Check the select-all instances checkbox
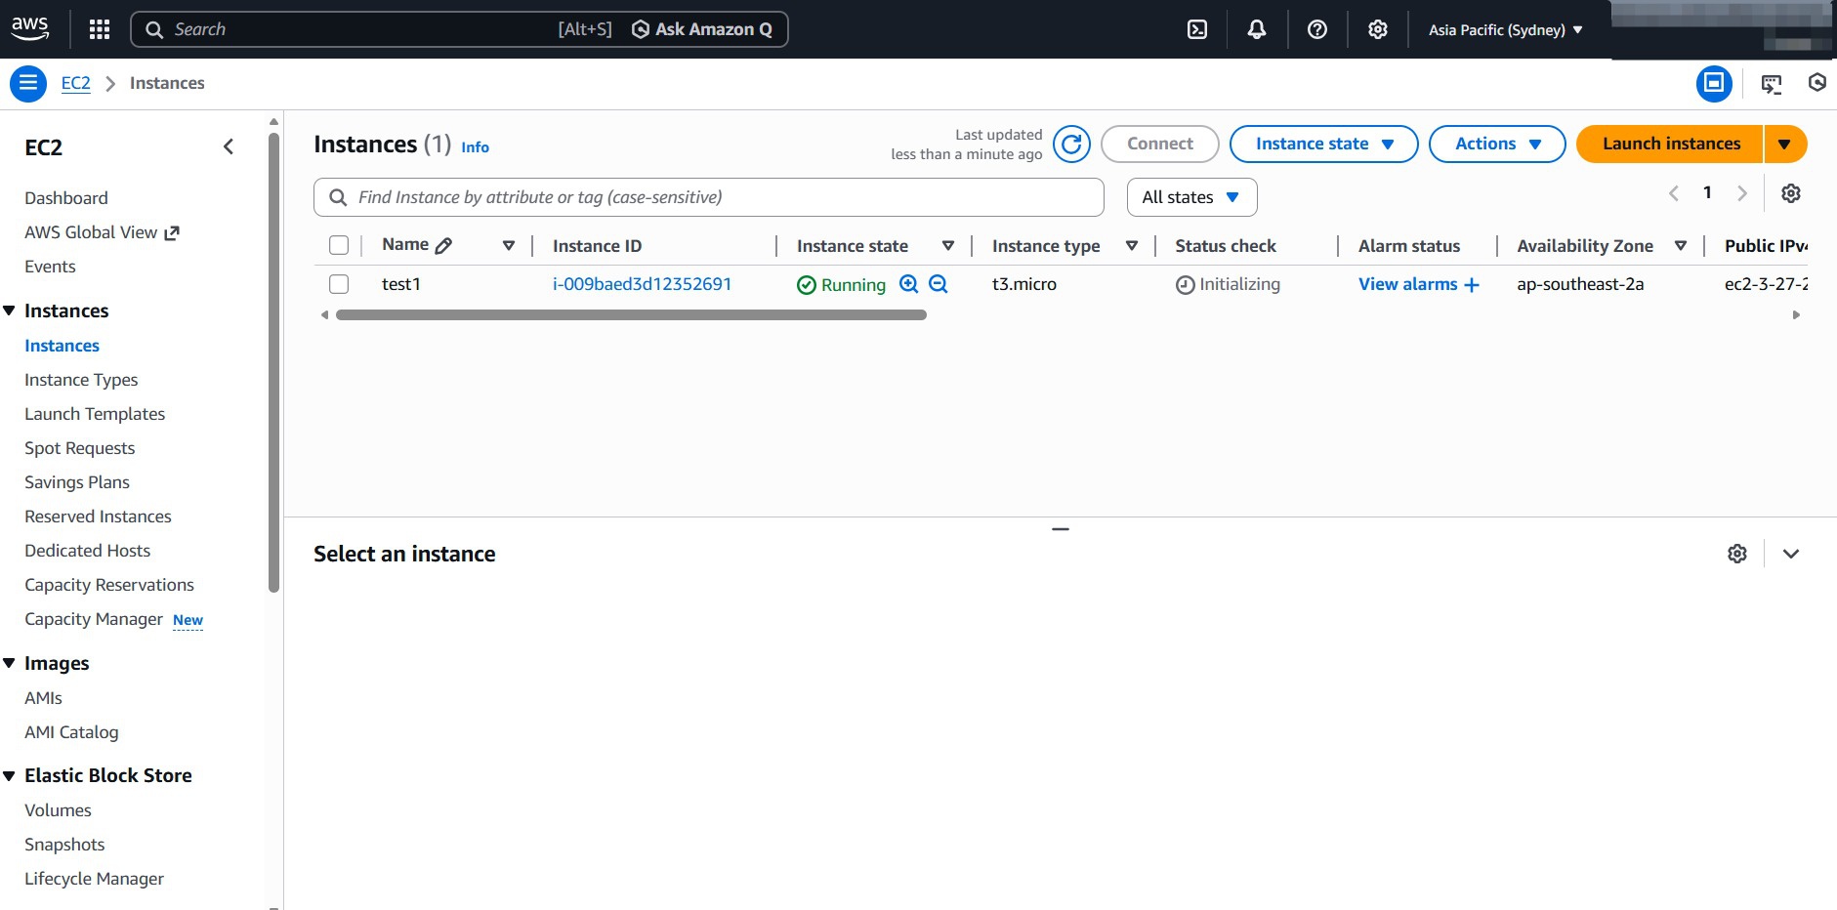Image resolution: width=1837 pixels, height=910 pixels. (x=339, y=245)
